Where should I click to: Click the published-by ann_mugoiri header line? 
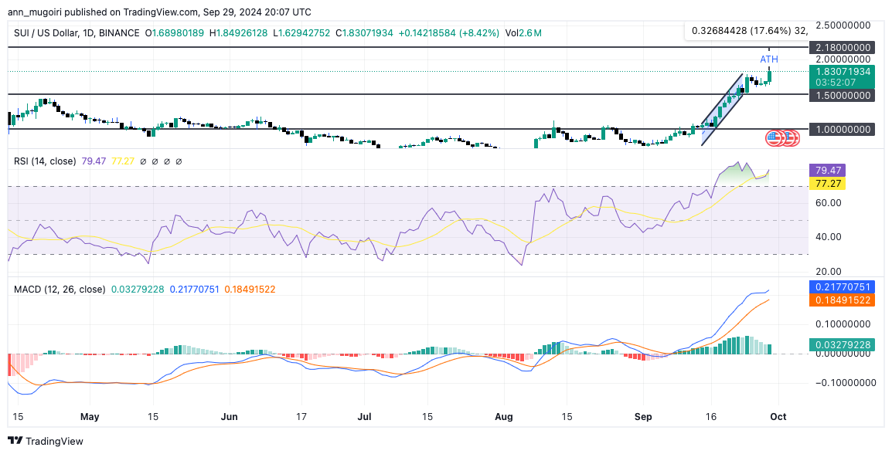[x=159, y=12]
